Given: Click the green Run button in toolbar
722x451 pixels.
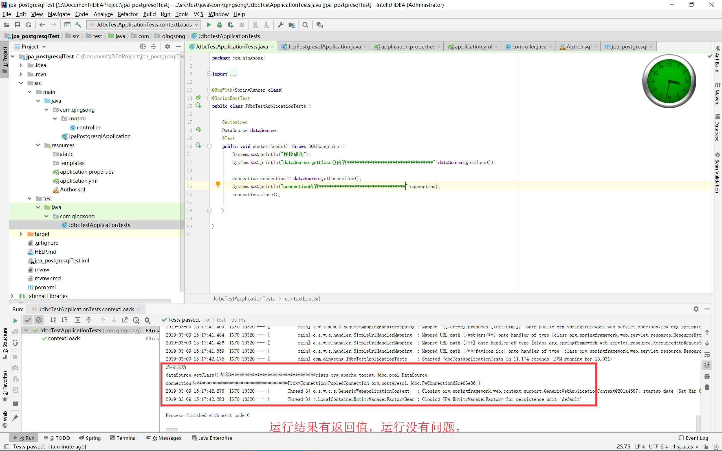Looking at the screenshot, I should click(209, 25).
